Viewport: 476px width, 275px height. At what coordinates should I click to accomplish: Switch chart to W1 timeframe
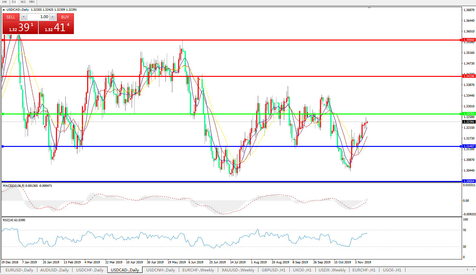[x=23, y=2]
